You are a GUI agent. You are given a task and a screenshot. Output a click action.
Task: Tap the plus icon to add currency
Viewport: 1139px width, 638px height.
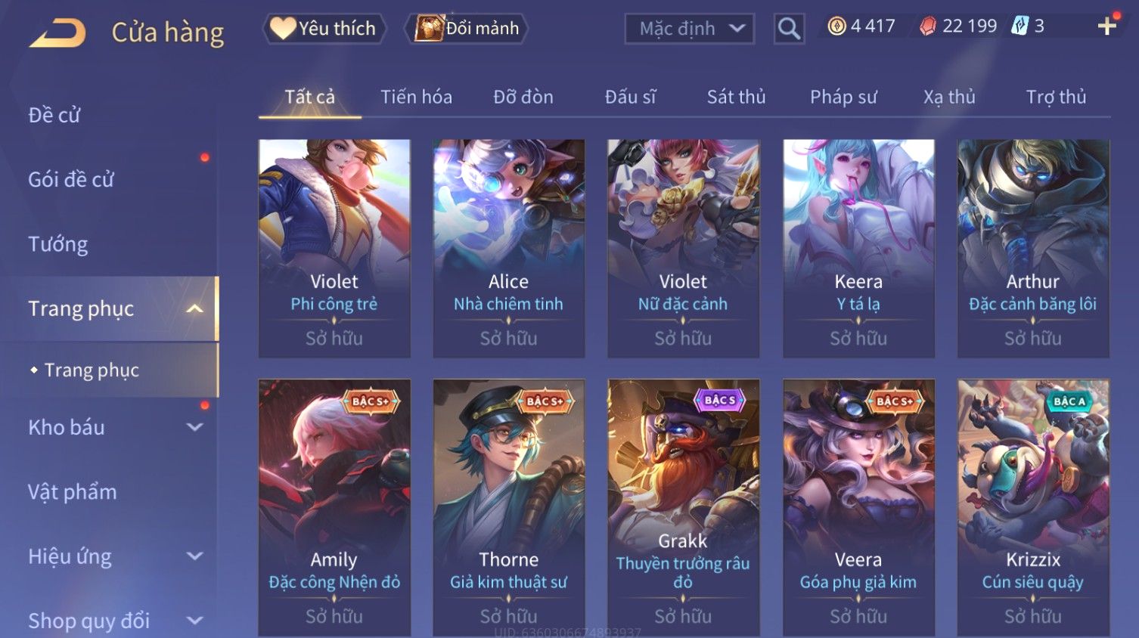1106,26
